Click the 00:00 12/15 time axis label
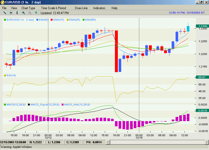This screenshot has height=150, width=209. [139, 136]
